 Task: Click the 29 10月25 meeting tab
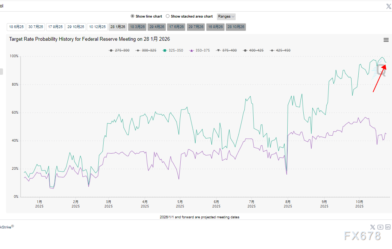coord(76,27)
